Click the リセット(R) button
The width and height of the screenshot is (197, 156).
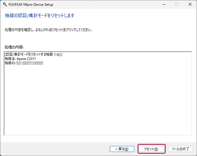(x=151, y=149)
